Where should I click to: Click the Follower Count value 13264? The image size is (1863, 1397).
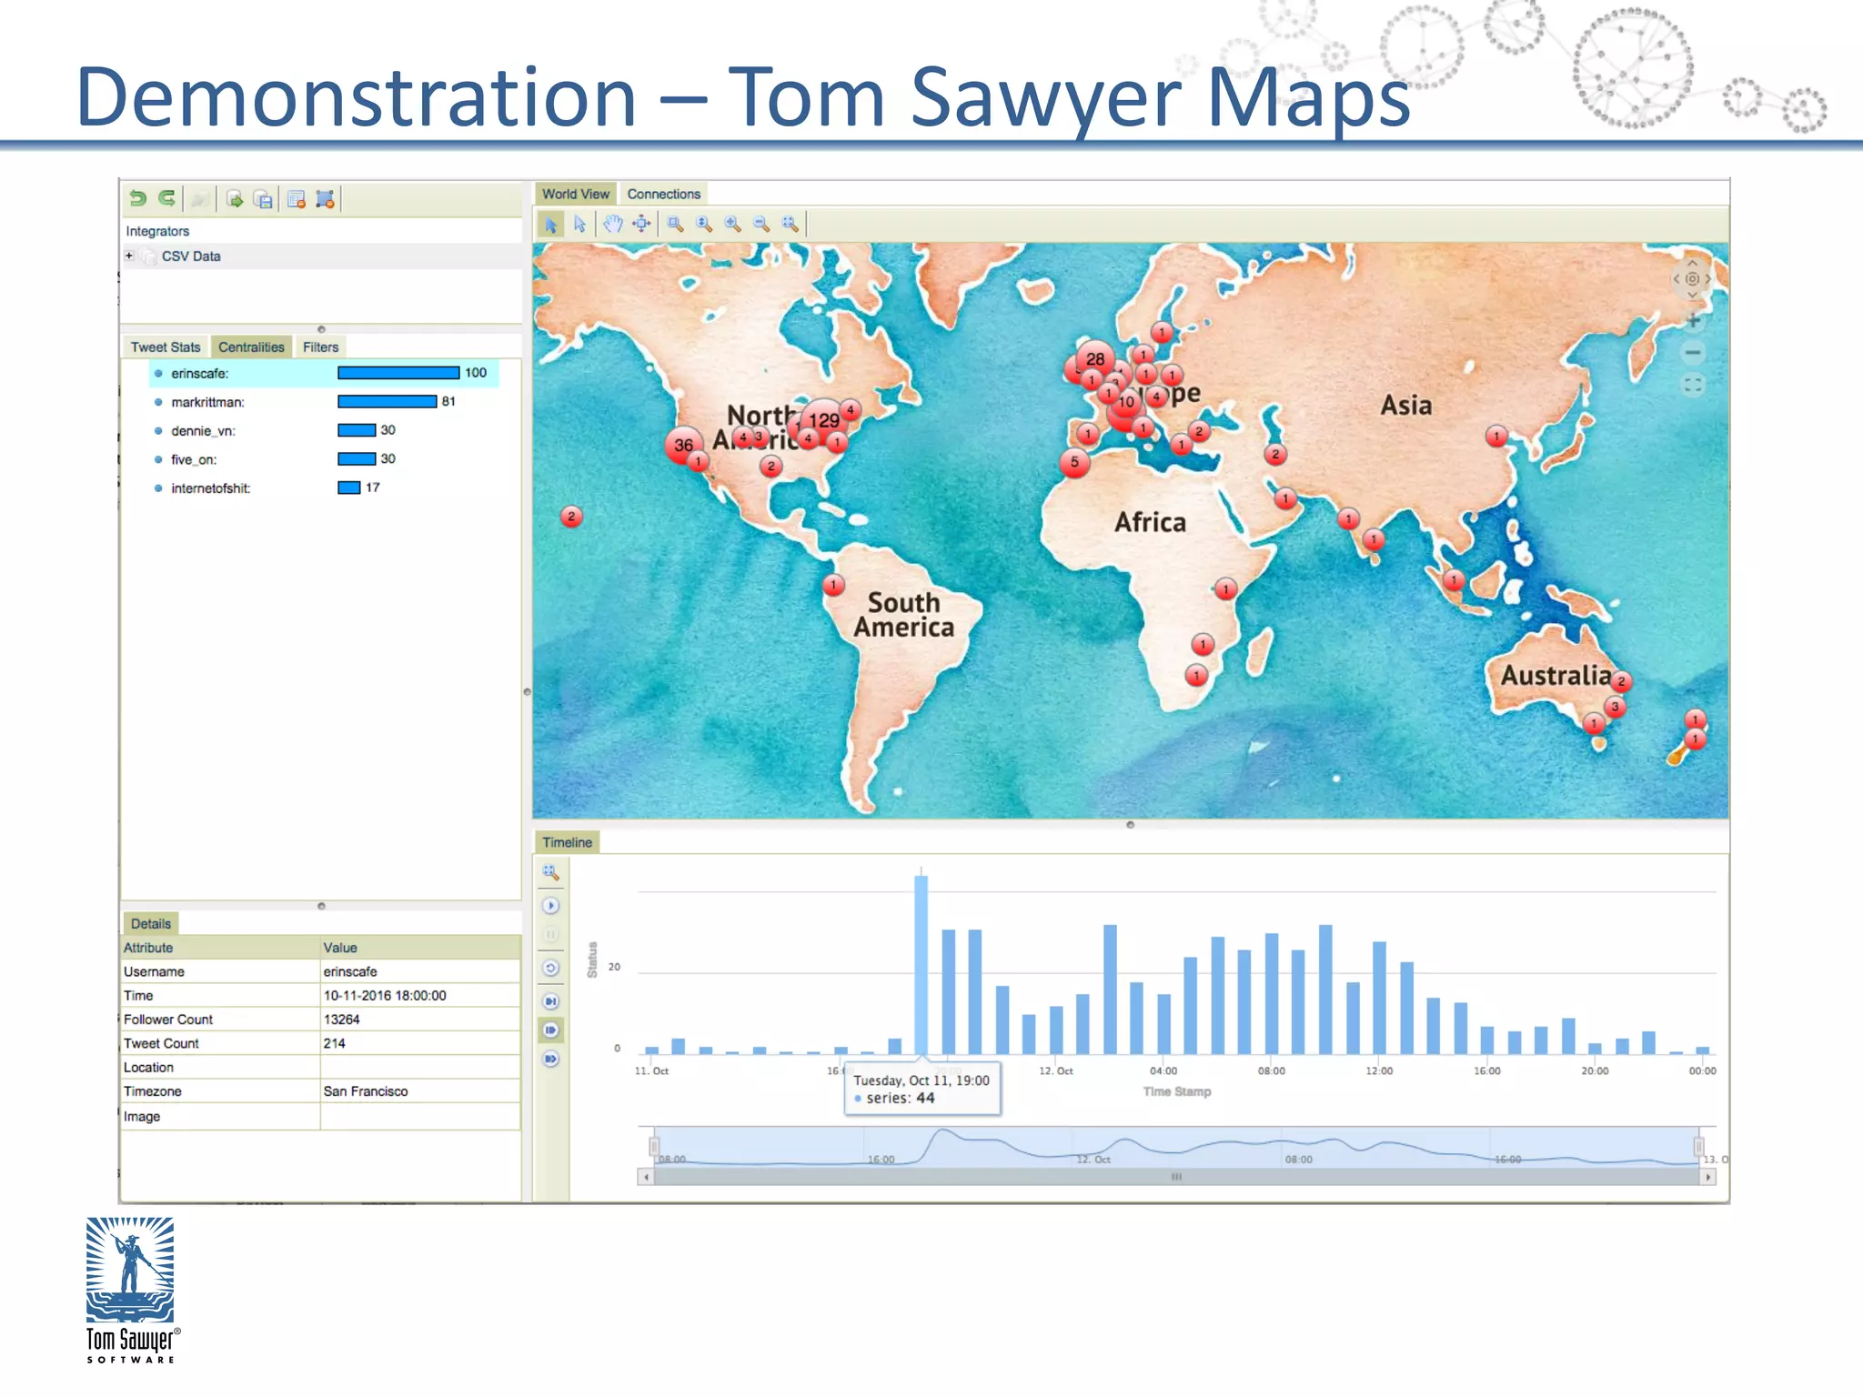pos(420,1020)
